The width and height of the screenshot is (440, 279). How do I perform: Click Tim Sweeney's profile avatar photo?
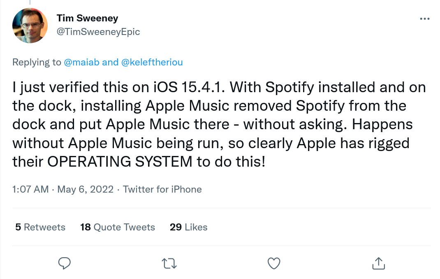30,25
